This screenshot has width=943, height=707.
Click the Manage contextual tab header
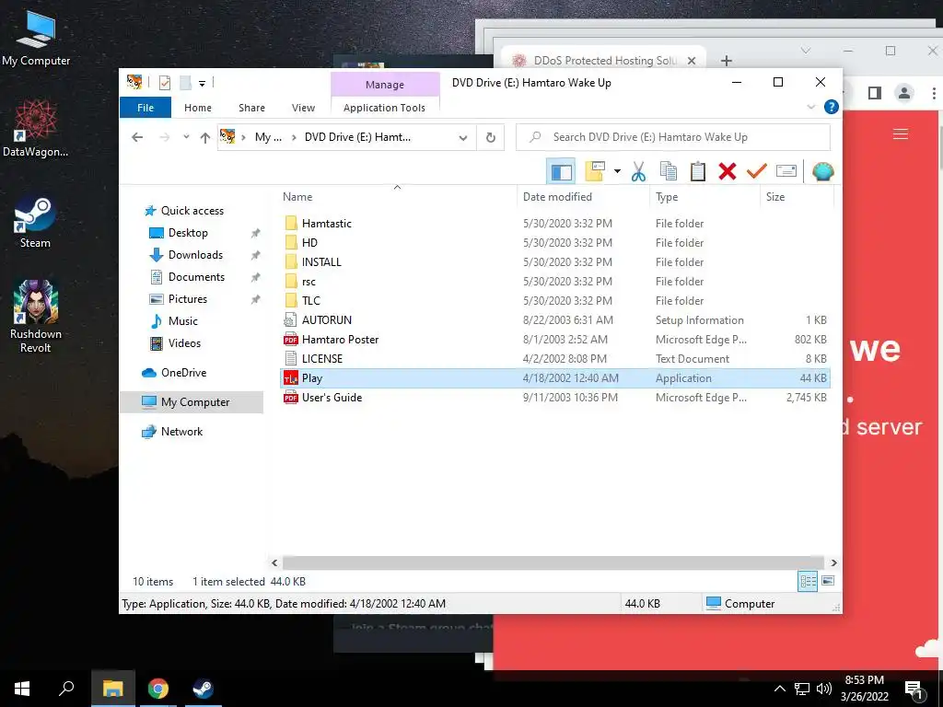tap(385, 85)
